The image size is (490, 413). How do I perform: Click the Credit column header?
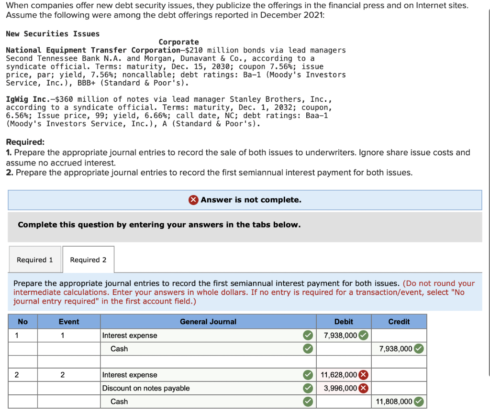(399, 322)
